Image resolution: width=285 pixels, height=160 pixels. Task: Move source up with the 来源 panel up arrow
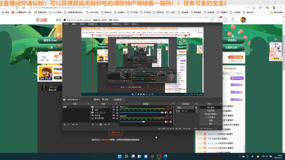pyautogui.click(x=105, y=124)
